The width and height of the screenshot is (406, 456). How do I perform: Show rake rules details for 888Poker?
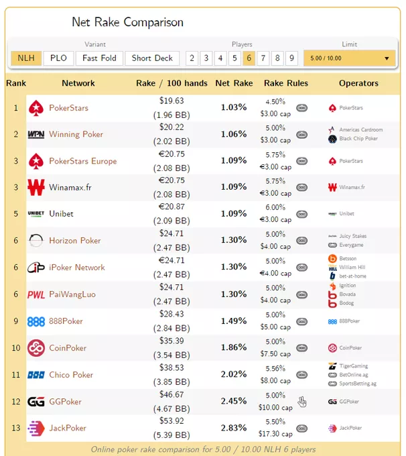302,322
